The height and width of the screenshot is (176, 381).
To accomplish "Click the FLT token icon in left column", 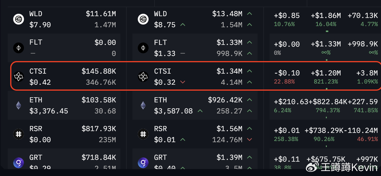I will pos(19,48).
